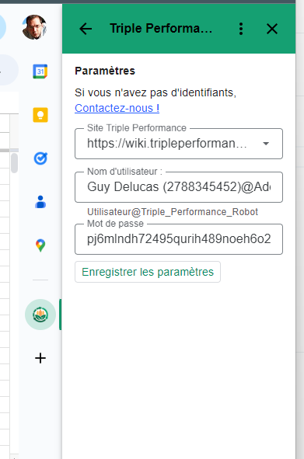The height and width of the screenshot is (459, 304).
Task: Click the Triple Performa… panel title
Action: pyautogui.click(x=161, y=29)
